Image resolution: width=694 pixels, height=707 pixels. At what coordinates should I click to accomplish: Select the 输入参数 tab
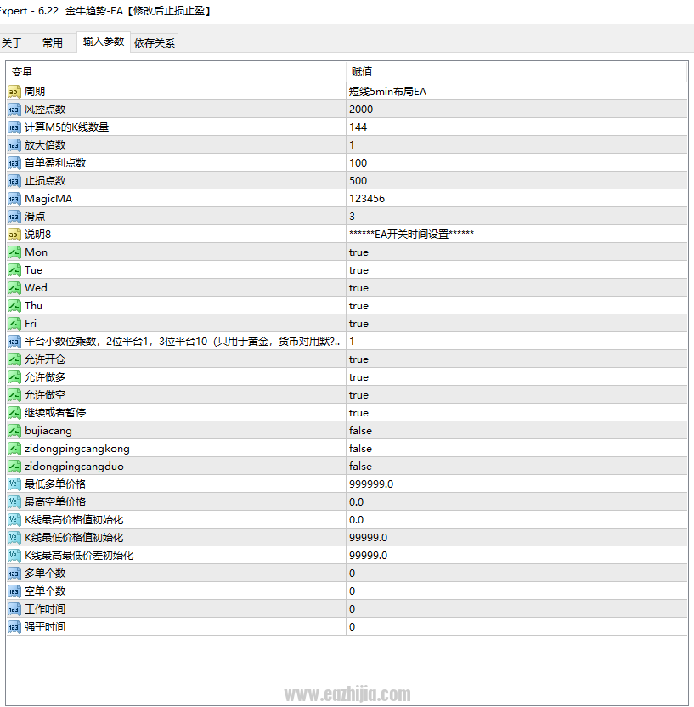104,42
